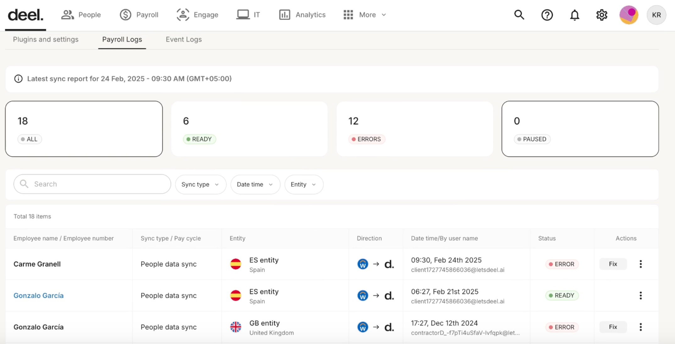Click the Spain flag in the READY row
Screen dimensions: 675x344
point(235,295)
